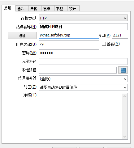Click the notes scrollbar down arrow
Image resolution: width=134 pixels, height=148 pixels.
[125, 137]
